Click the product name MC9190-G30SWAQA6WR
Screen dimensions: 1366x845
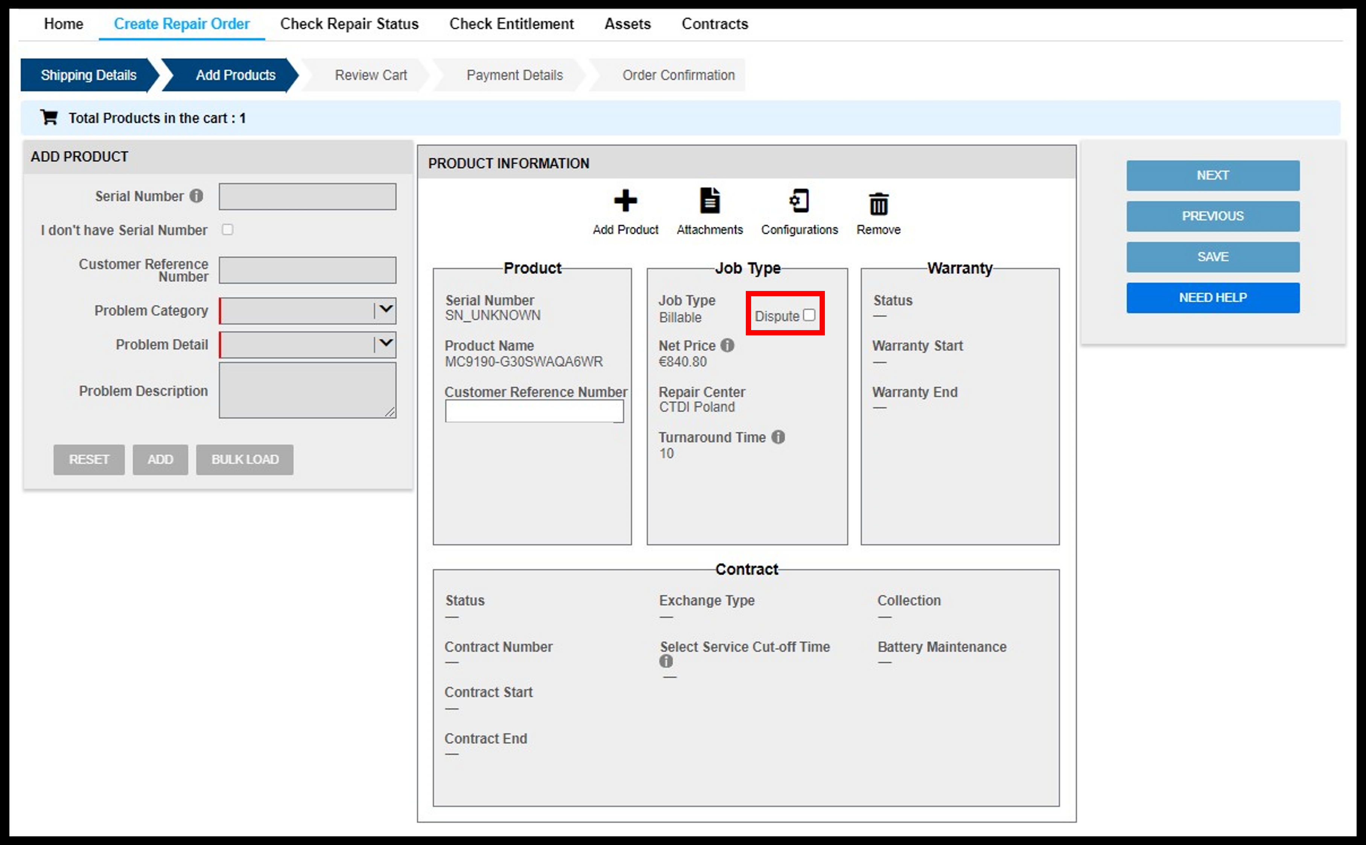(x=523, y=362)
